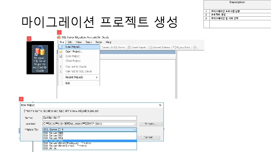Screen dimensions: 271x152
Task: Click the Convert Schema icon
Action: (151, 47)
